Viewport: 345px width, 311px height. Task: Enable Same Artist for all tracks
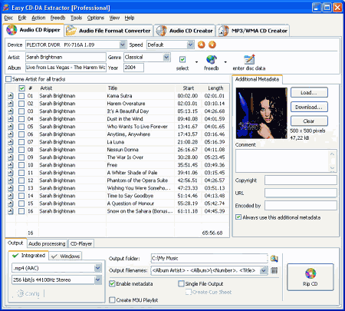point(8,79)
